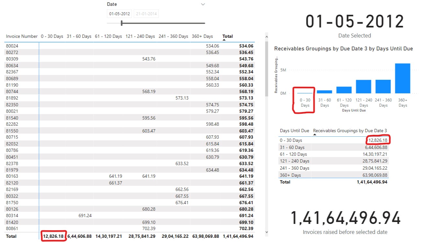The image size is (425, 242).
Task: Sort by 0 - 30 Days column header
Action: 52,36
